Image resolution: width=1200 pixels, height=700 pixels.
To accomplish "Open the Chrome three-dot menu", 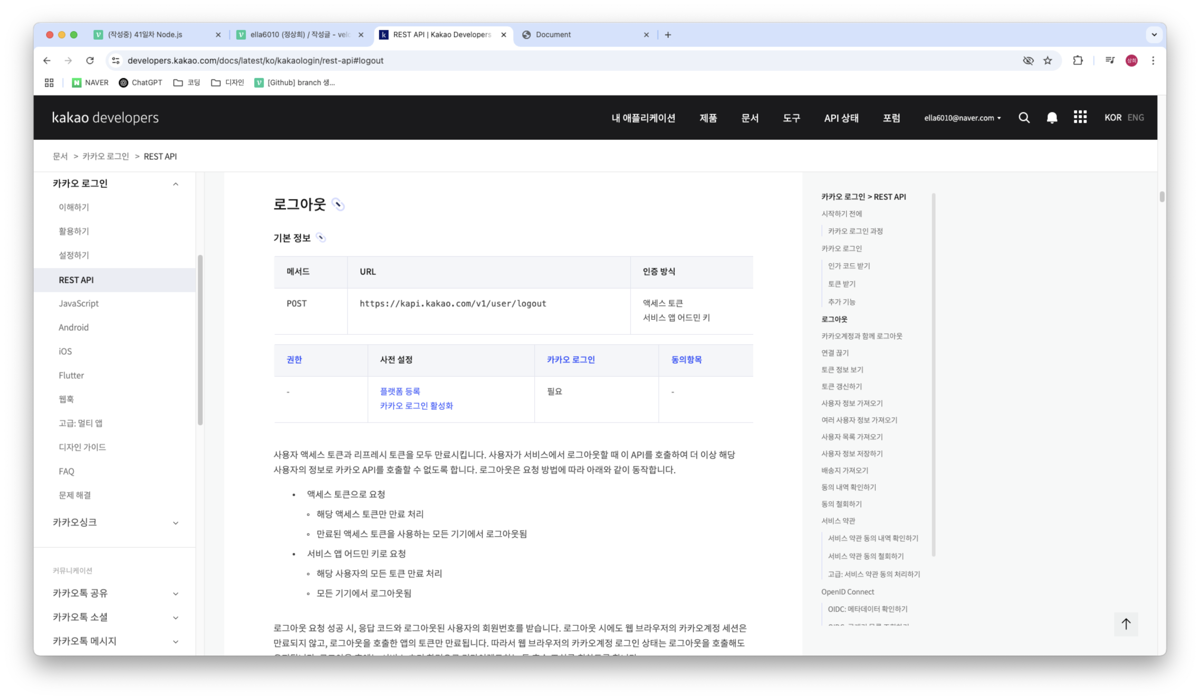I will click(1153, 61).
